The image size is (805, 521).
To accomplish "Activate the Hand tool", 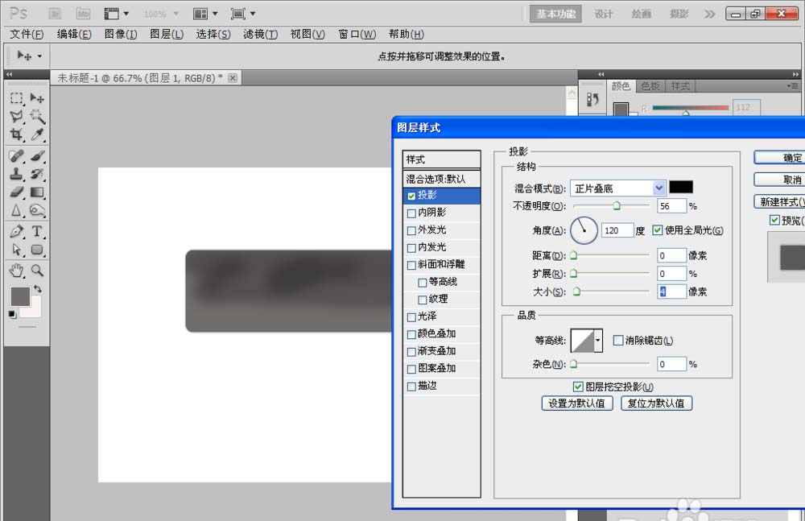I will [16, 270].
